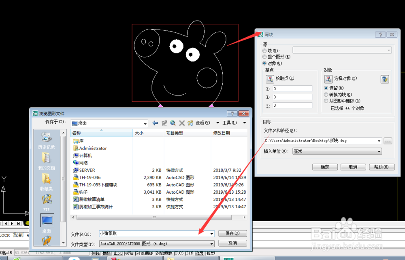Click the 确定 button in 写块 dialog
This screenshot has height=260, width=405.
coord(325,167)
